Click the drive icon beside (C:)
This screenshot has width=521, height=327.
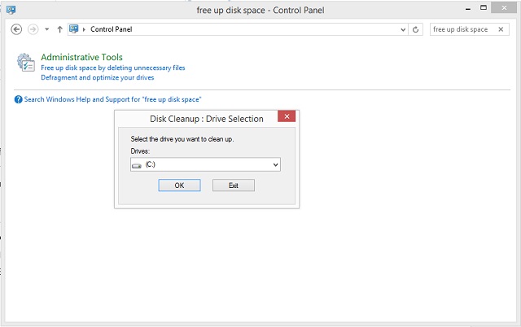137,165
